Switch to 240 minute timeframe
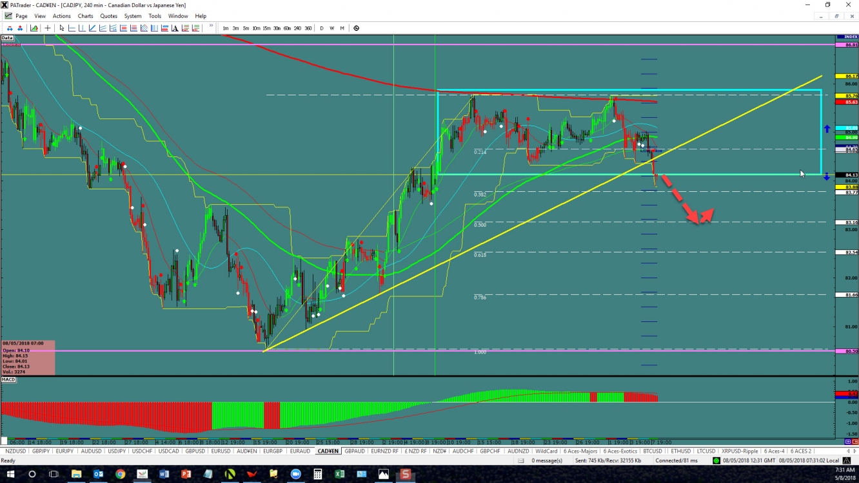 (x=297, y=28)
